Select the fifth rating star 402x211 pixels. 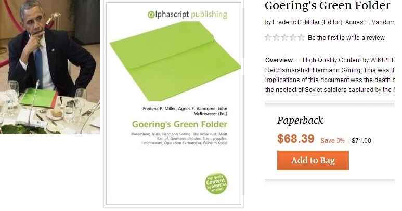(302, 37)
